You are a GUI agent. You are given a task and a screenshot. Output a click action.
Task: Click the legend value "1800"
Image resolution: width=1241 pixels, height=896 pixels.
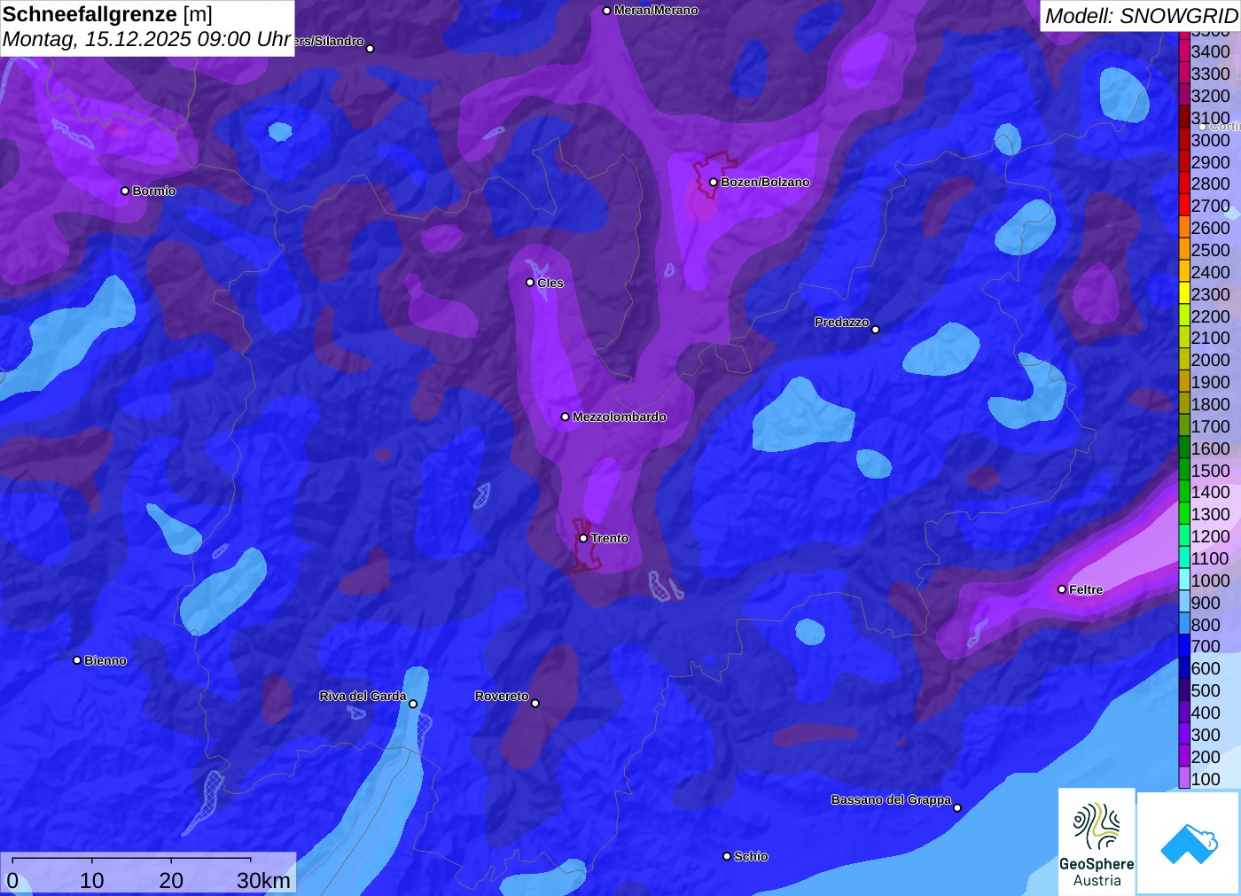pyautogui.click(x=1210, y=404)
